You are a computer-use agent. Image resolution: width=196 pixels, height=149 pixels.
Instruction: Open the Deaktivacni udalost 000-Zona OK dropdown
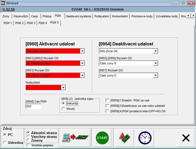click(x=156, y=51)
